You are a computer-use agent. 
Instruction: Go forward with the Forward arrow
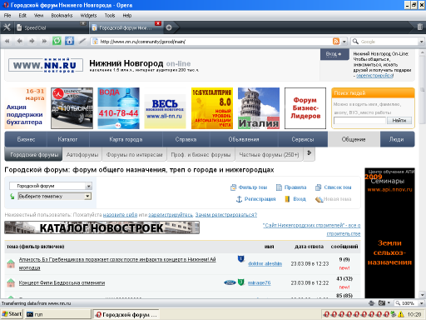[x=32, y=42]
